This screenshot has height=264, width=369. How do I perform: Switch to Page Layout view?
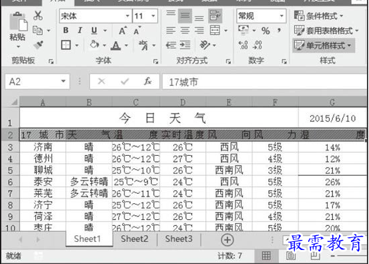(291, 256)
